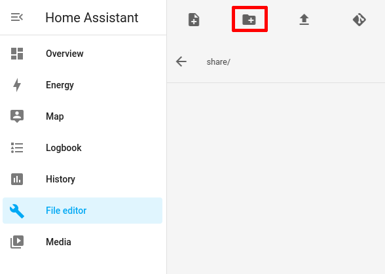Click the share/ path label
This screenshot has width=385, height=274.
(x=218, y=62)
